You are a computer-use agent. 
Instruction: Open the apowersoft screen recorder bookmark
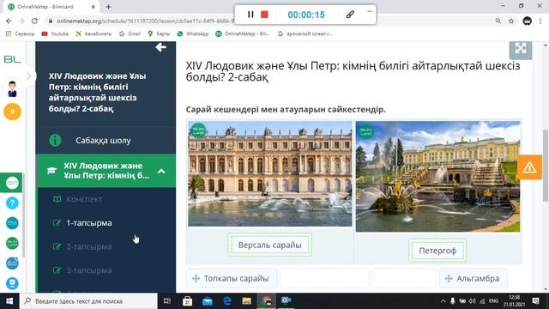pos(305,33)
